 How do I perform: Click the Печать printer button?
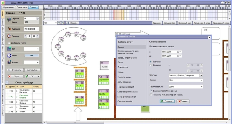72,23
